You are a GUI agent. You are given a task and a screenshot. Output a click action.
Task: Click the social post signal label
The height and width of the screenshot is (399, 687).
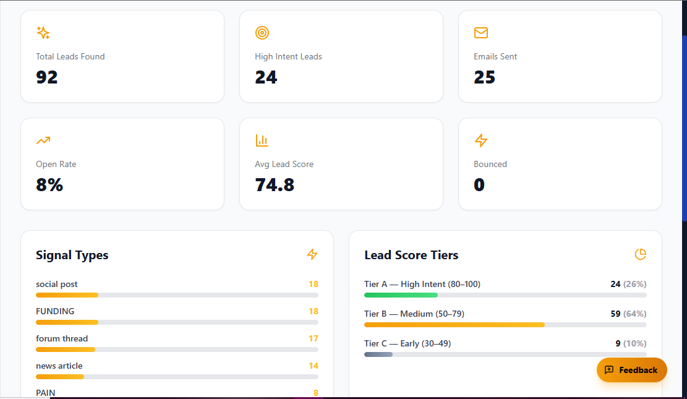57,284
